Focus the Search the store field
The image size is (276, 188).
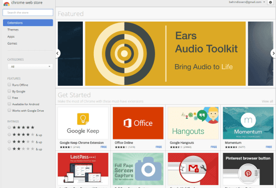(x=28, y=13)
